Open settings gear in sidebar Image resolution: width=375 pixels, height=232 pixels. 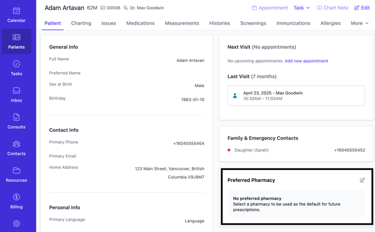point(16,224)
